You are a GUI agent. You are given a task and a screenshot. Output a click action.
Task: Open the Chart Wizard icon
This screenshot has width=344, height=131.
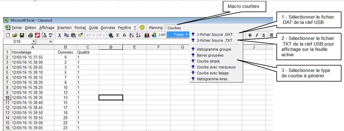pyautogui.click(x=147, y=35)
